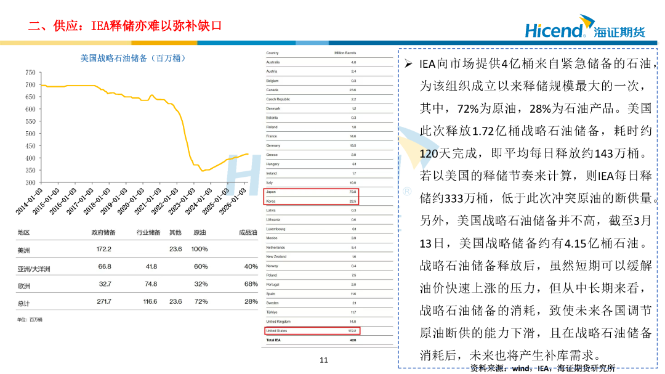Click the 500 label on the chart's y-axis
The width and height of the screenshot is (665, 374).
tap(30, 134)
